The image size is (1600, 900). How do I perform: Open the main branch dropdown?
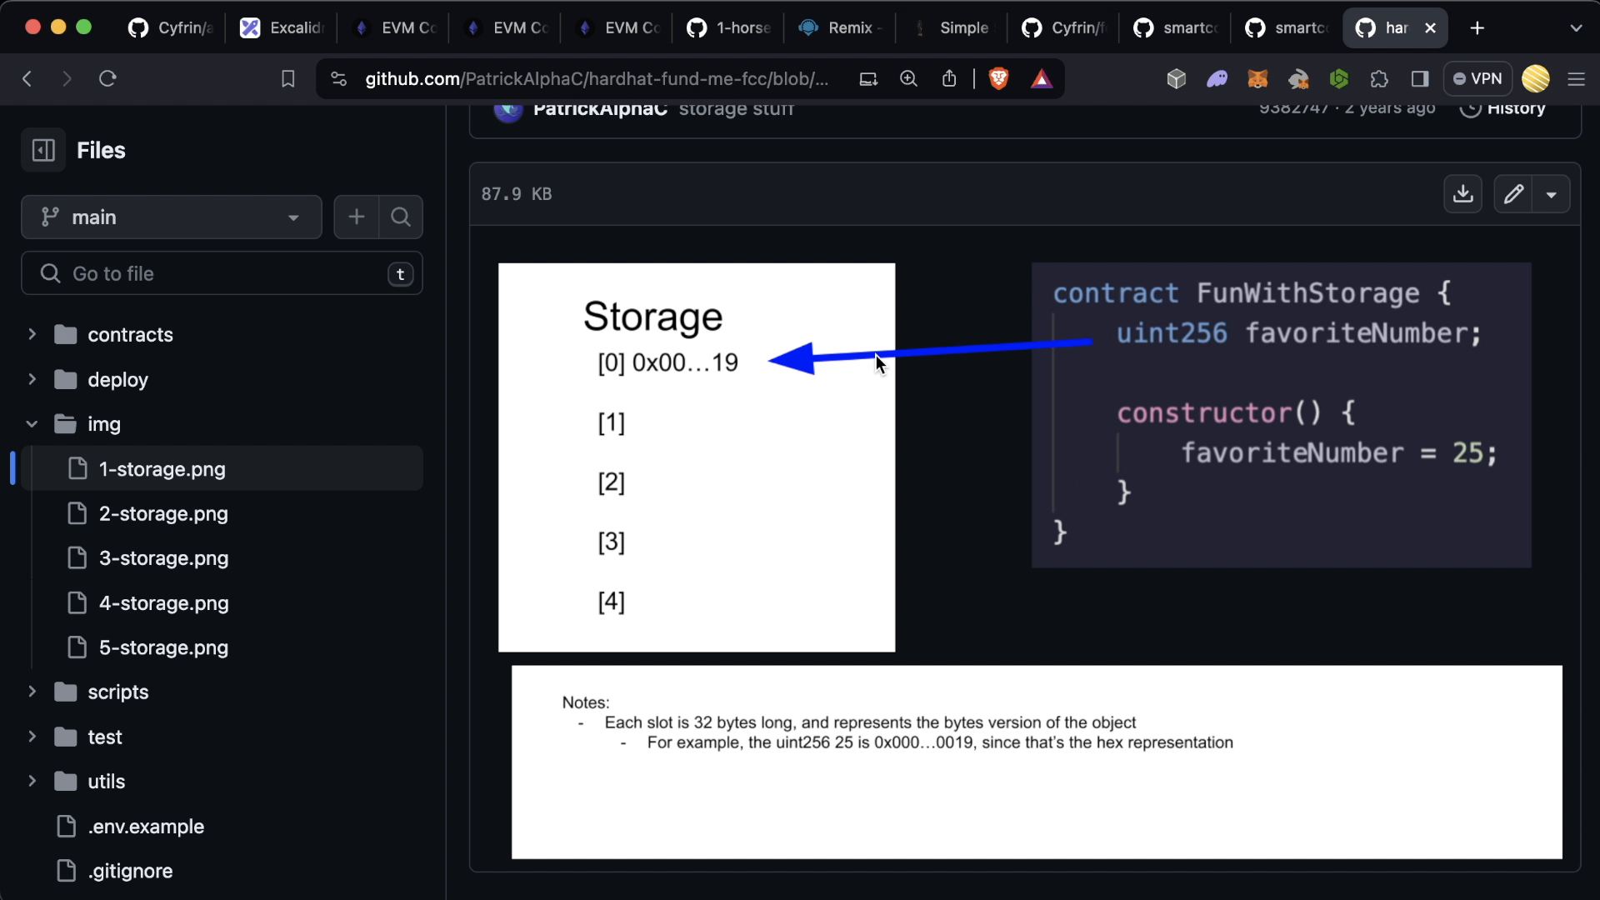172,217
